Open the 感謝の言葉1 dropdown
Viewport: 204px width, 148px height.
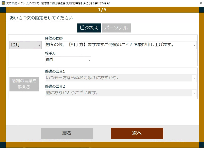[x=121, y=78]
